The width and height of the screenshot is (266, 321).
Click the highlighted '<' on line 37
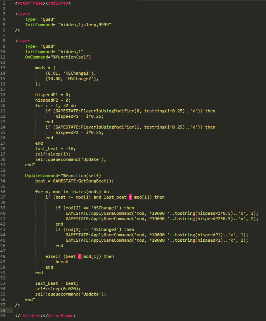pyautogui.click(x=130, y=197)
